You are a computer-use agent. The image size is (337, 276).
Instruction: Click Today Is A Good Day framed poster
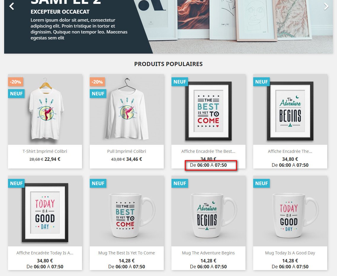pos(45,211)
